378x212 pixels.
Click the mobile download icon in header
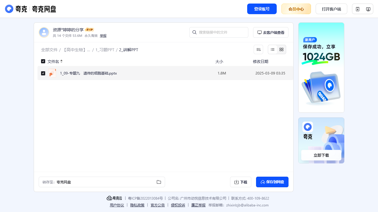coord(358,9)
